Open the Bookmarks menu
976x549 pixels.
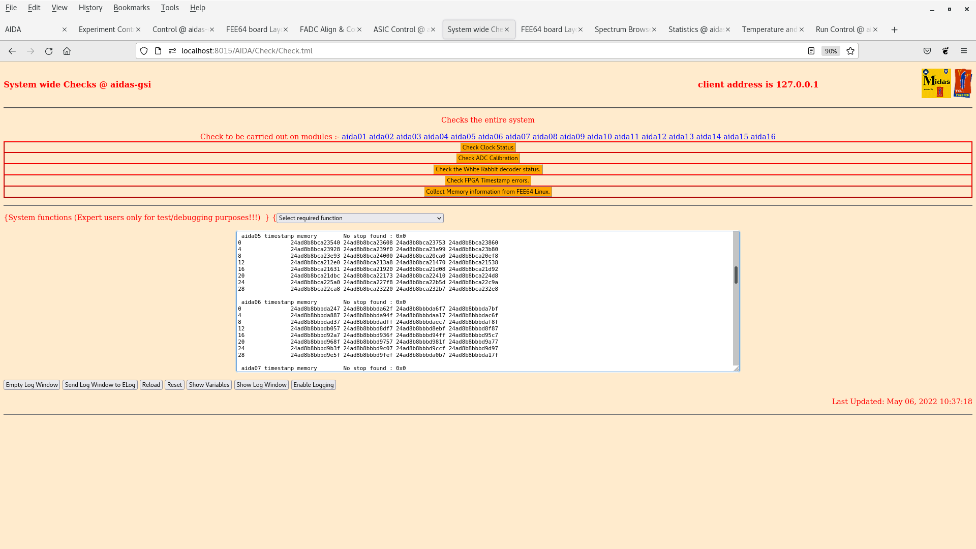(x=132, y=8)
